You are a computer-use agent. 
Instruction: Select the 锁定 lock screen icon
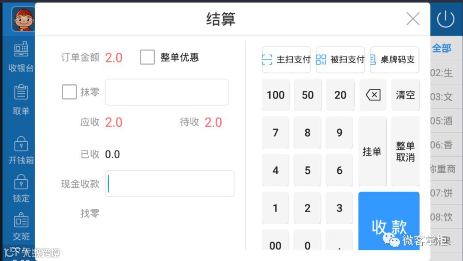pos(21,181)
